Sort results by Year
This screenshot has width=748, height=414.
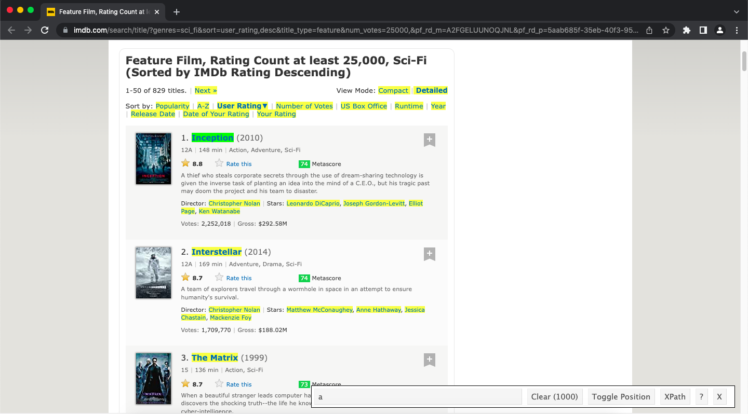pos(438,106)
